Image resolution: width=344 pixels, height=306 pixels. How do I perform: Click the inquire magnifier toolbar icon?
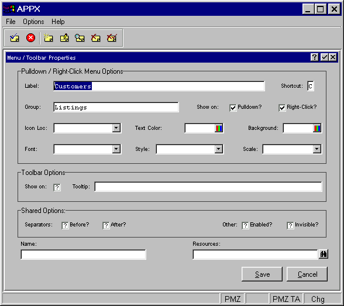80,38
